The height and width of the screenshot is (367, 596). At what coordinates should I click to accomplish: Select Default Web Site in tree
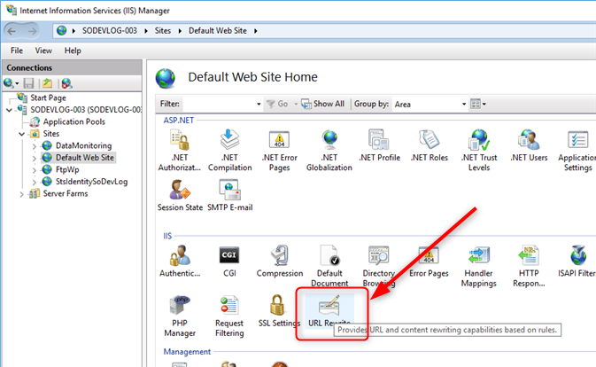[84, 158]
